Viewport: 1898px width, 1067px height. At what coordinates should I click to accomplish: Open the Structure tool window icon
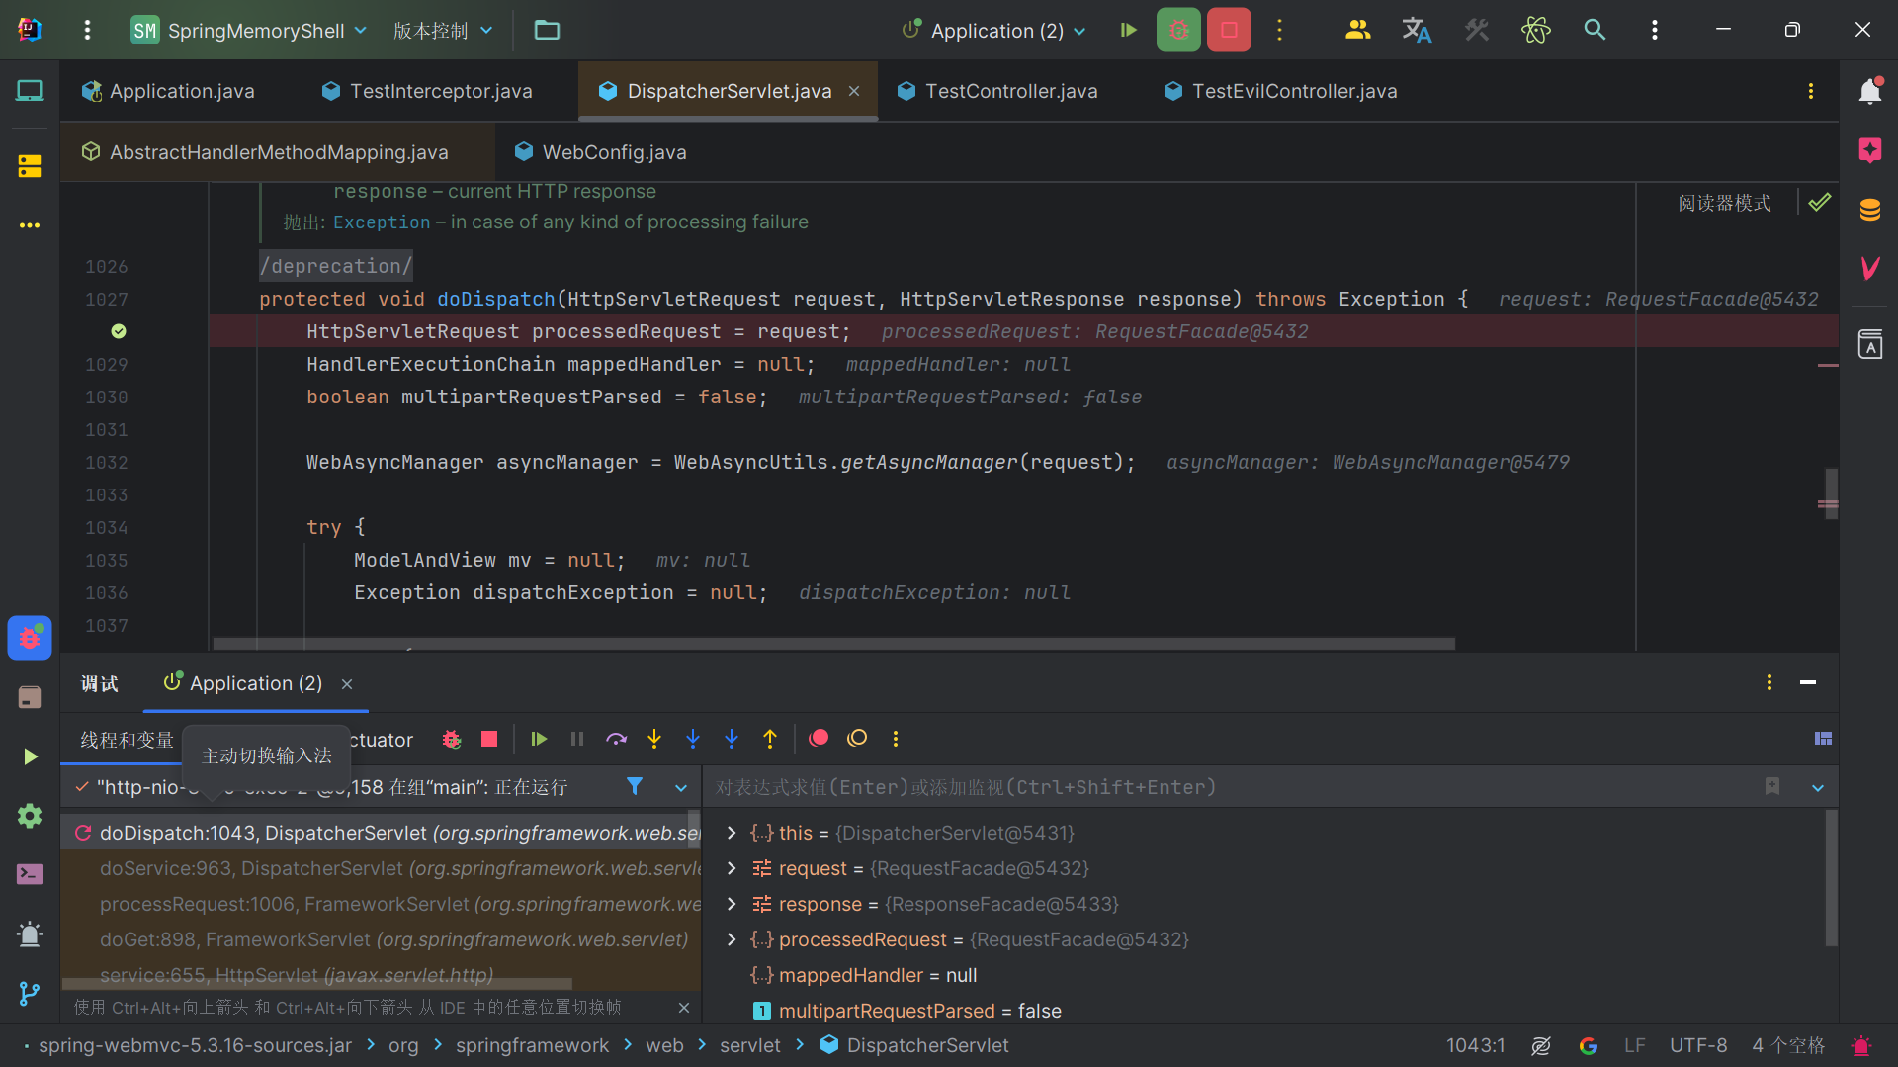tap(30, 166)
